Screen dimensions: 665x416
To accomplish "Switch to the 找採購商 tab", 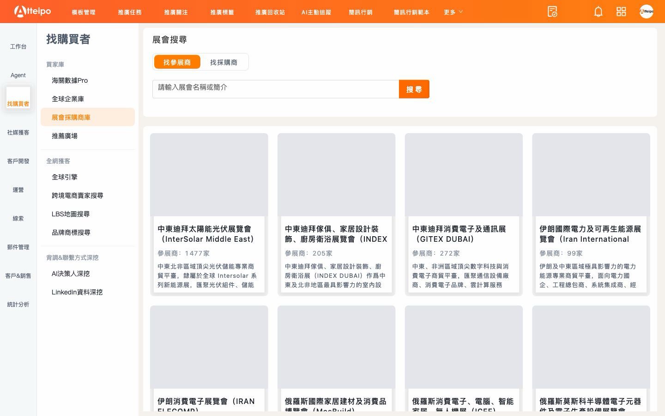I will 224,62.
